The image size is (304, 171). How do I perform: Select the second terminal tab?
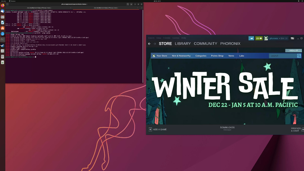coord(105,8)
